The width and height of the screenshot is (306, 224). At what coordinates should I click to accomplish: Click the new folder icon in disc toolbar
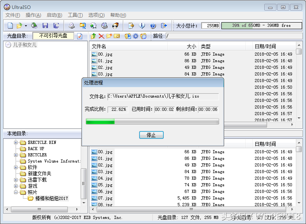click(109, 36)
